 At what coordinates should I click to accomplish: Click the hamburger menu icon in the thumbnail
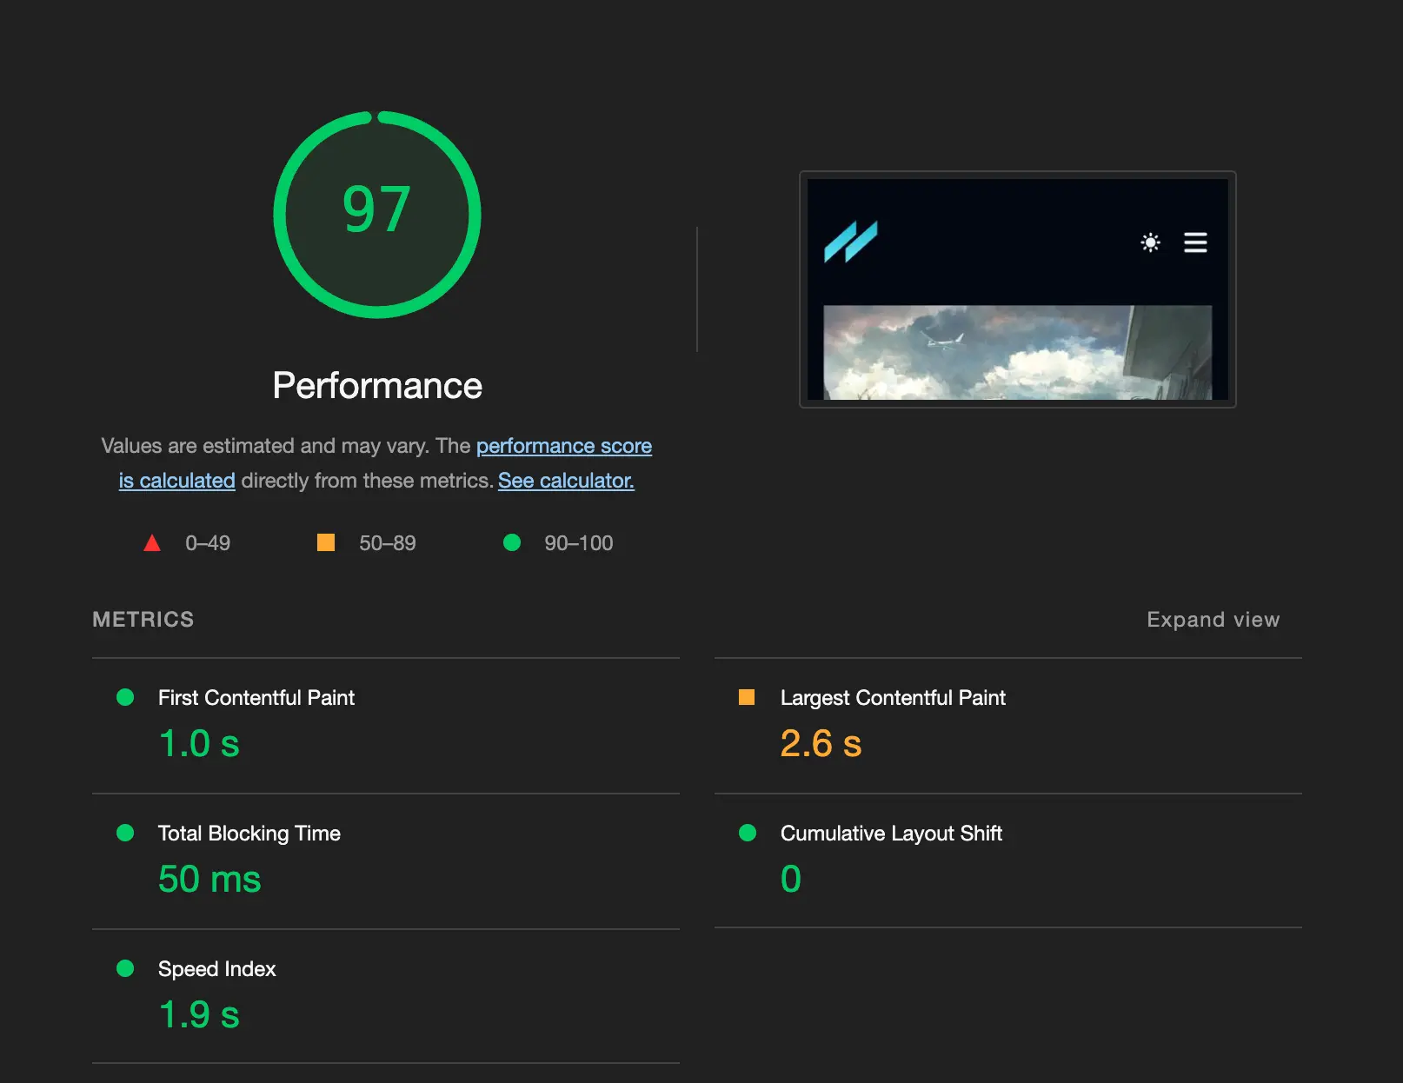(x=1195, y=243)
